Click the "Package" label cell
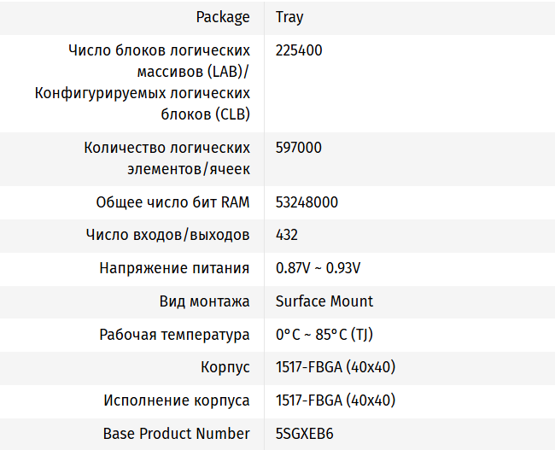 (x=223, y=17)
